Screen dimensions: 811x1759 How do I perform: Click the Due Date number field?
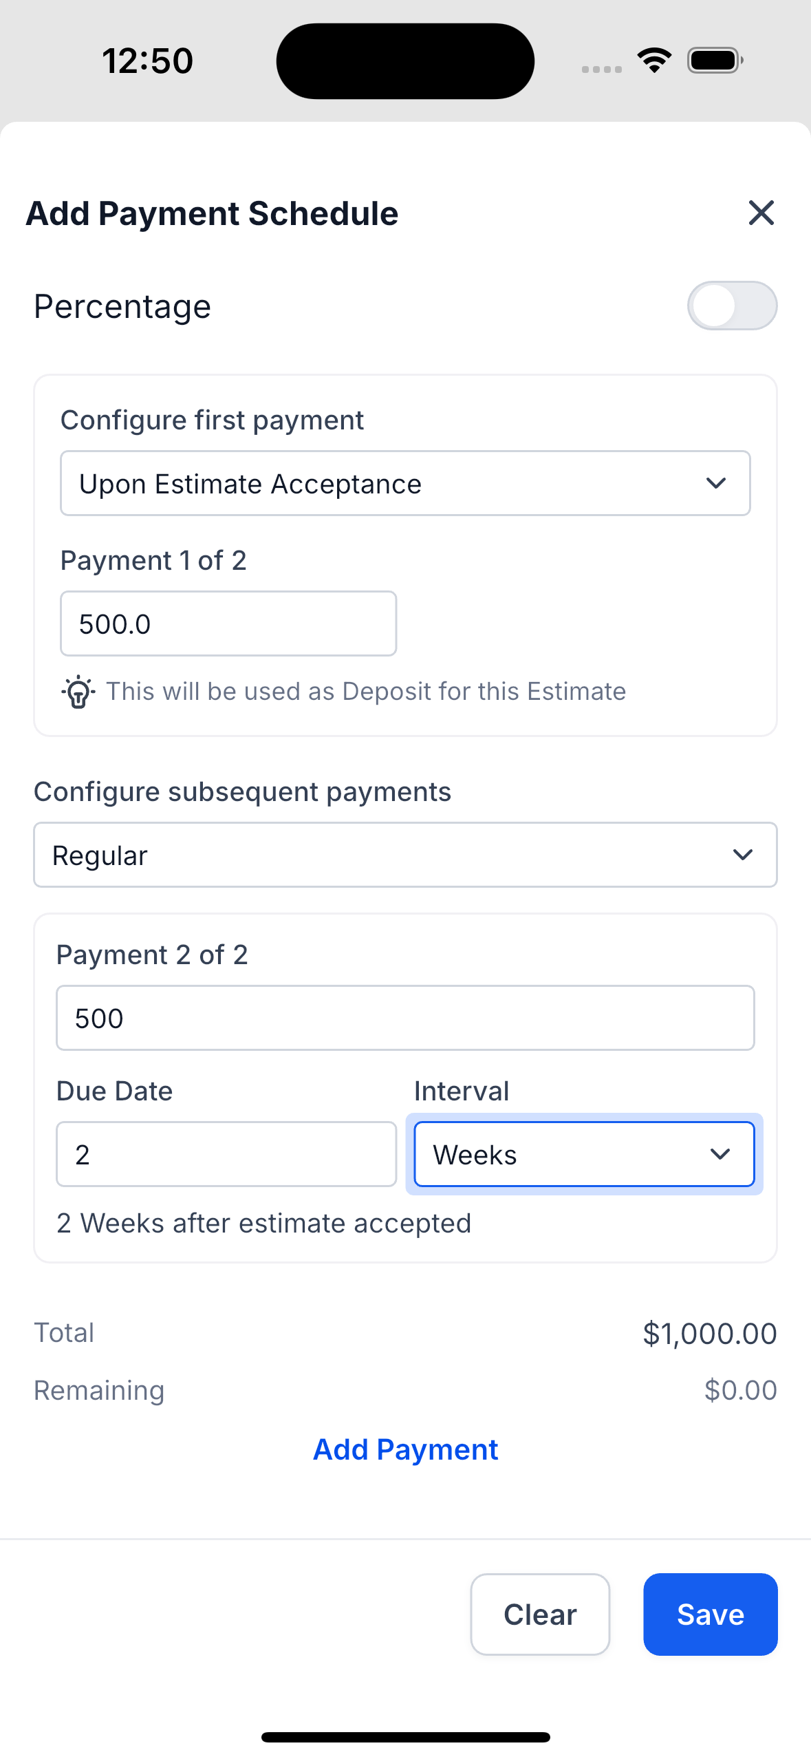pos(226,1155)
